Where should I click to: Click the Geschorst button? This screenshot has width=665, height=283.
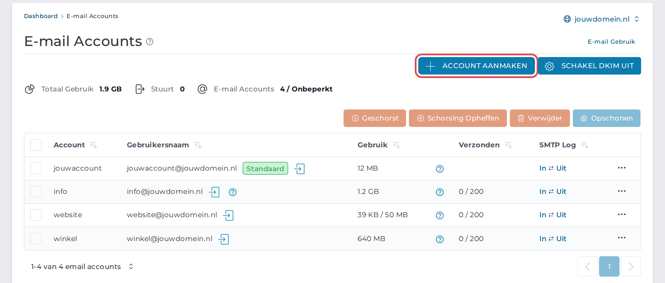pyautogui.click(x=375, y=118)
